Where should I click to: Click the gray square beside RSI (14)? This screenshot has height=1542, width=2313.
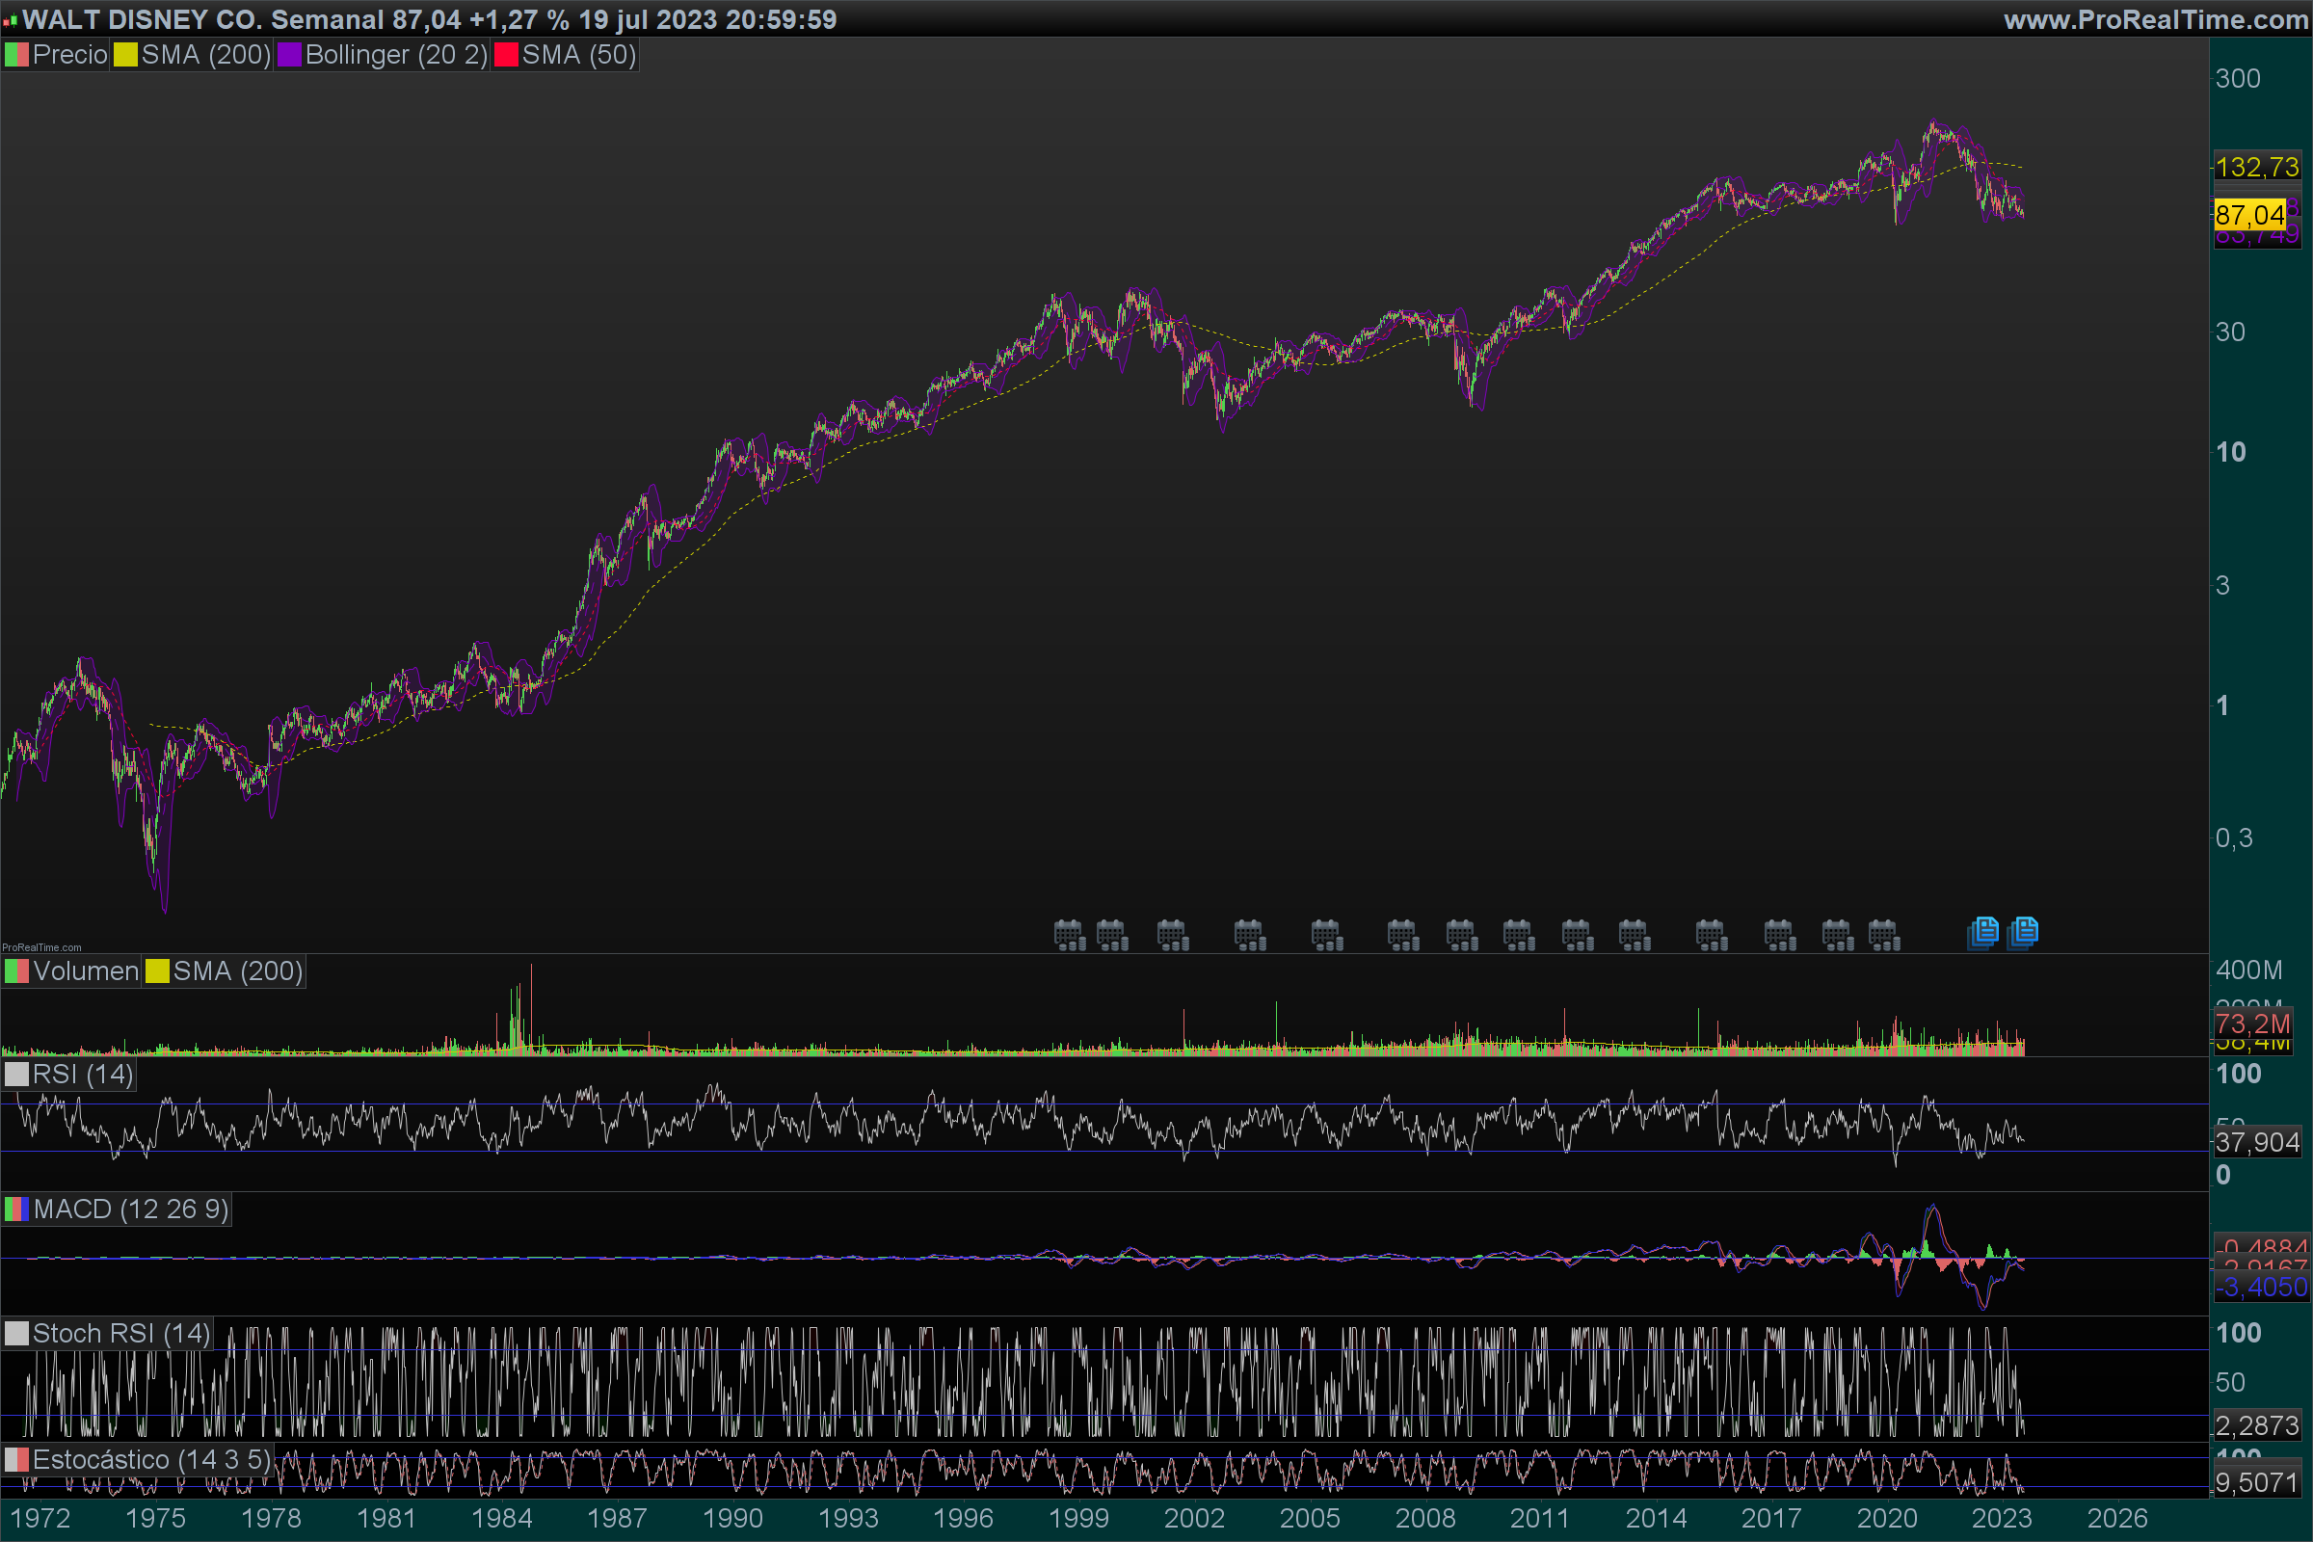tap(16, 1074)
